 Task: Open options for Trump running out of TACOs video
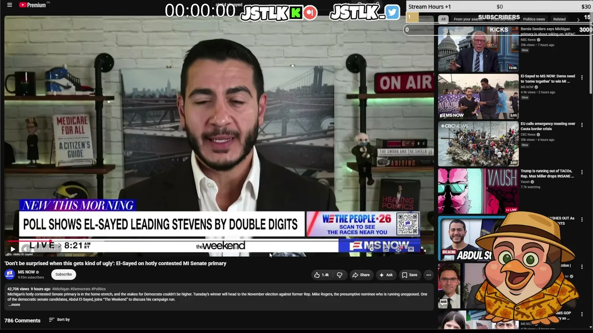tap(582, 173)
